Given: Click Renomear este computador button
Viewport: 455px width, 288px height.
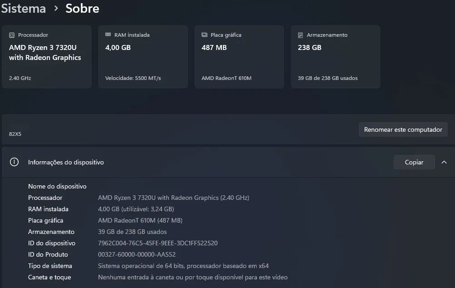Looking at the screenshot, I should pyautogui.click(x=403, y=129).
